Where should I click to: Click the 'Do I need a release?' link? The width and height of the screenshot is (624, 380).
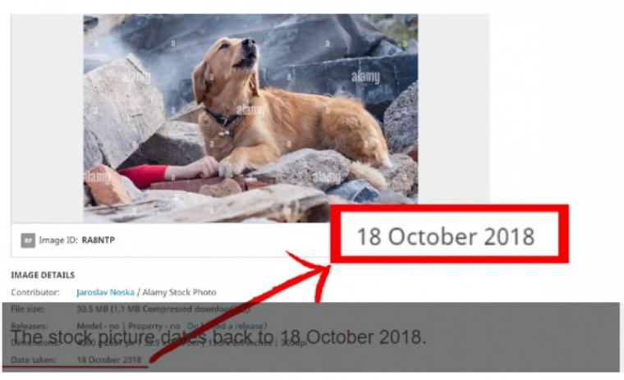227,326
